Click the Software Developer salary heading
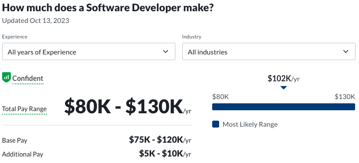The height and width of the screenshot is (163, 359). 108,8
